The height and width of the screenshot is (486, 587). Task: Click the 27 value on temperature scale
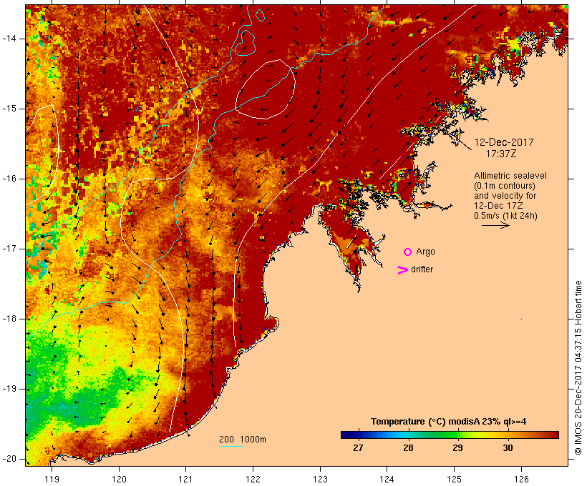(358, 448)
